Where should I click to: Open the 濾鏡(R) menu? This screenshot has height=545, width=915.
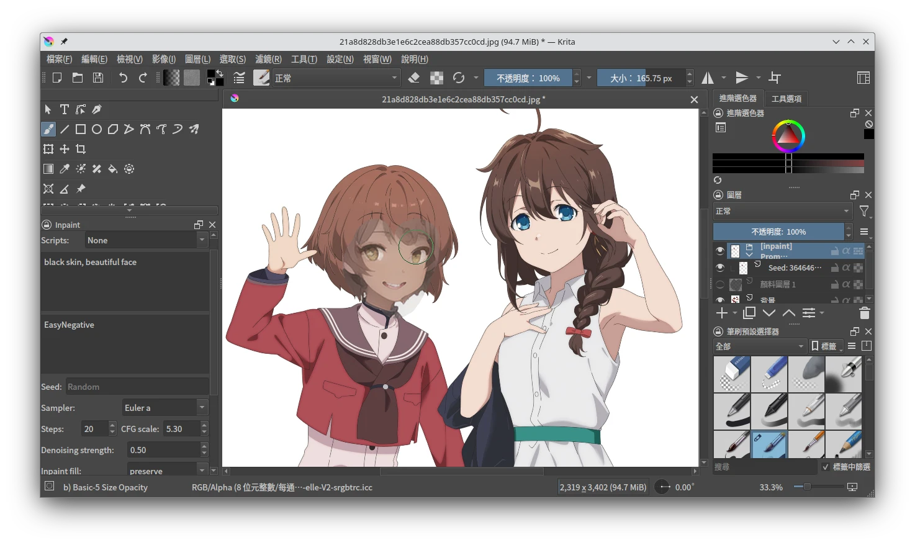click(268, 59)
